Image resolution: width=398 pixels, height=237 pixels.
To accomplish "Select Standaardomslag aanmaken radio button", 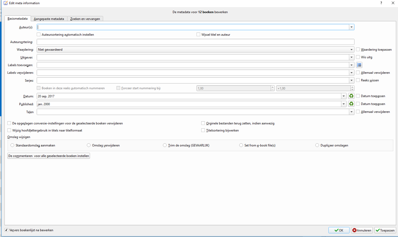I will [x=12, y=145].
